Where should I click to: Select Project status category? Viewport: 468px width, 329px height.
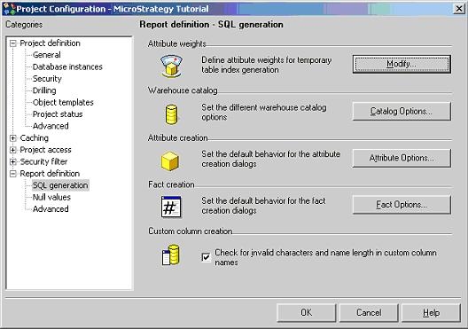[58, 114]
